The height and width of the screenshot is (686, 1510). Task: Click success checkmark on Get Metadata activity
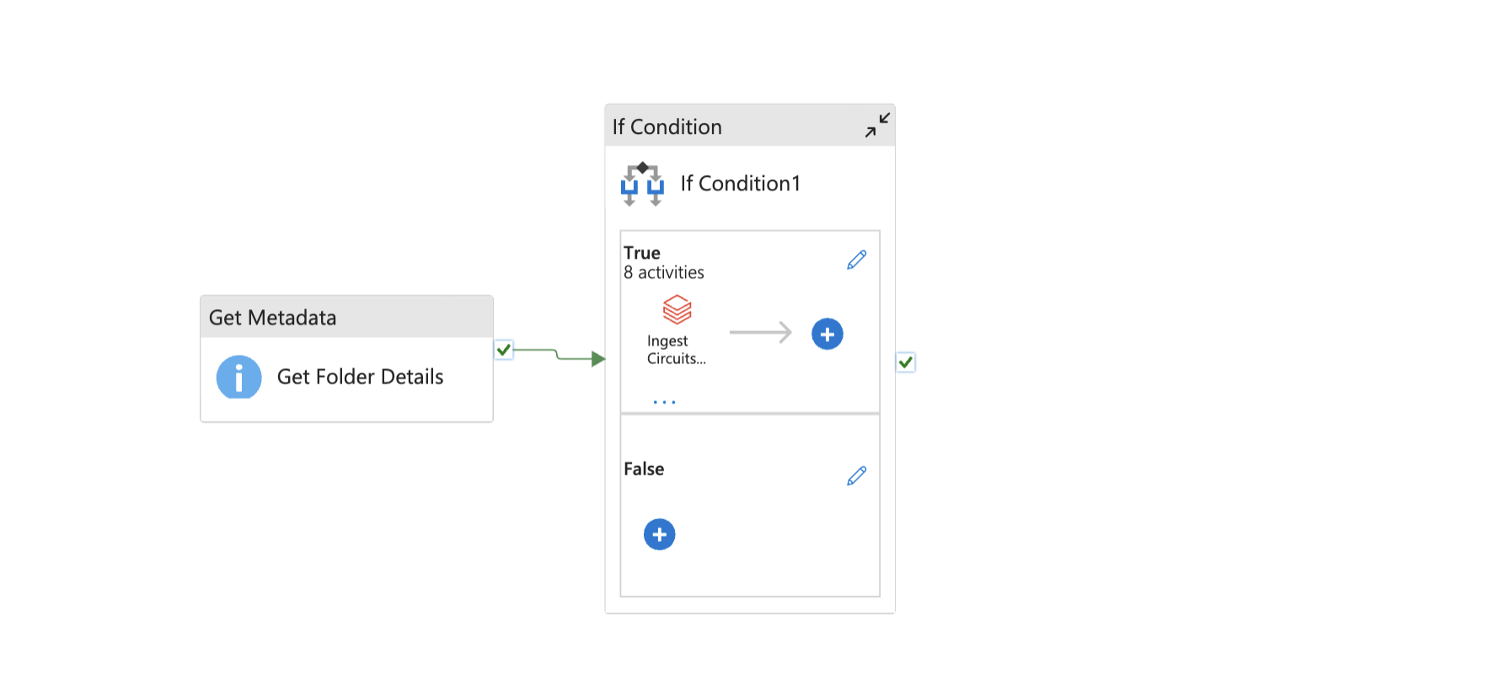504,350
